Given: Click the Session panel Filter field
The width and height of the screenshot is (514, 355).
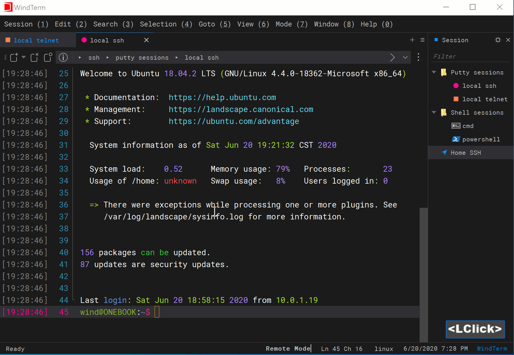Looking at the screenshot, I should [x=471, y=56].
